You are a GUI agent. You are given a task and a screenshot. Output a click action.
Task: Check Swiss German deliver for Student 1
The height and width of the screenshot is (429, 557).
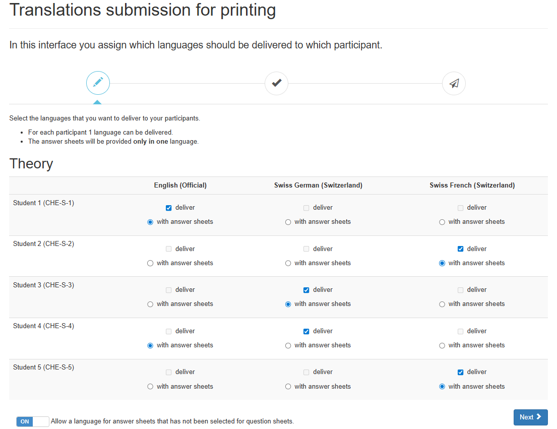(x=306, y=208)
